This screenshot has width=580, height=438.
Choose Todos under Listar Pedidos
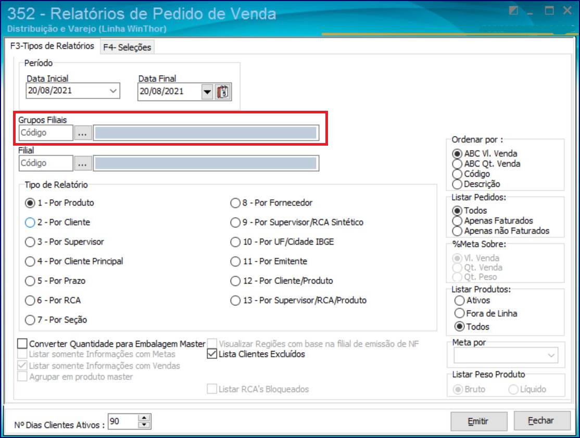point(470,211)
